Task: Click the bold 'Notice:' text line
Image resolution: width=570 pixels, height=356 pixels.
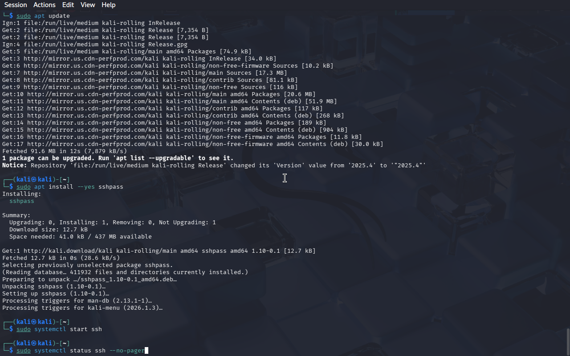Action: click(x=214, y=166)
